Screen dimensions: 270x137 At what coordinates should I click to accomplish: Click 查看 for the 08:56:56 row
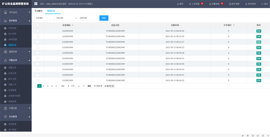tap(259, 31)
